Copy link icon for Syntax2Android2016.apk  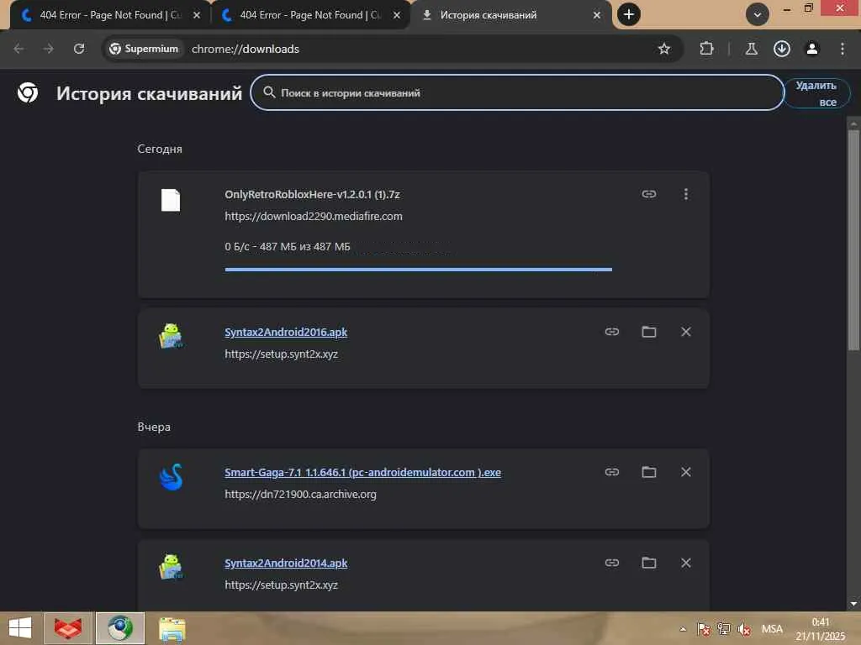coord(612,332)
